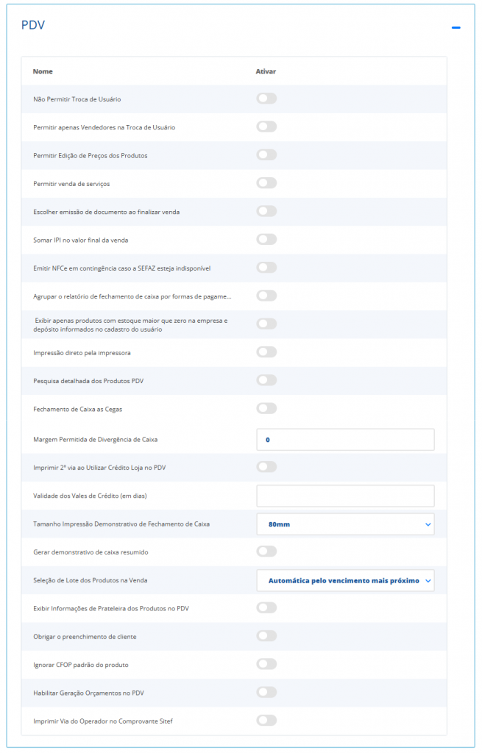Enable Não Permitir Troca de Usuário toggle

266,99
